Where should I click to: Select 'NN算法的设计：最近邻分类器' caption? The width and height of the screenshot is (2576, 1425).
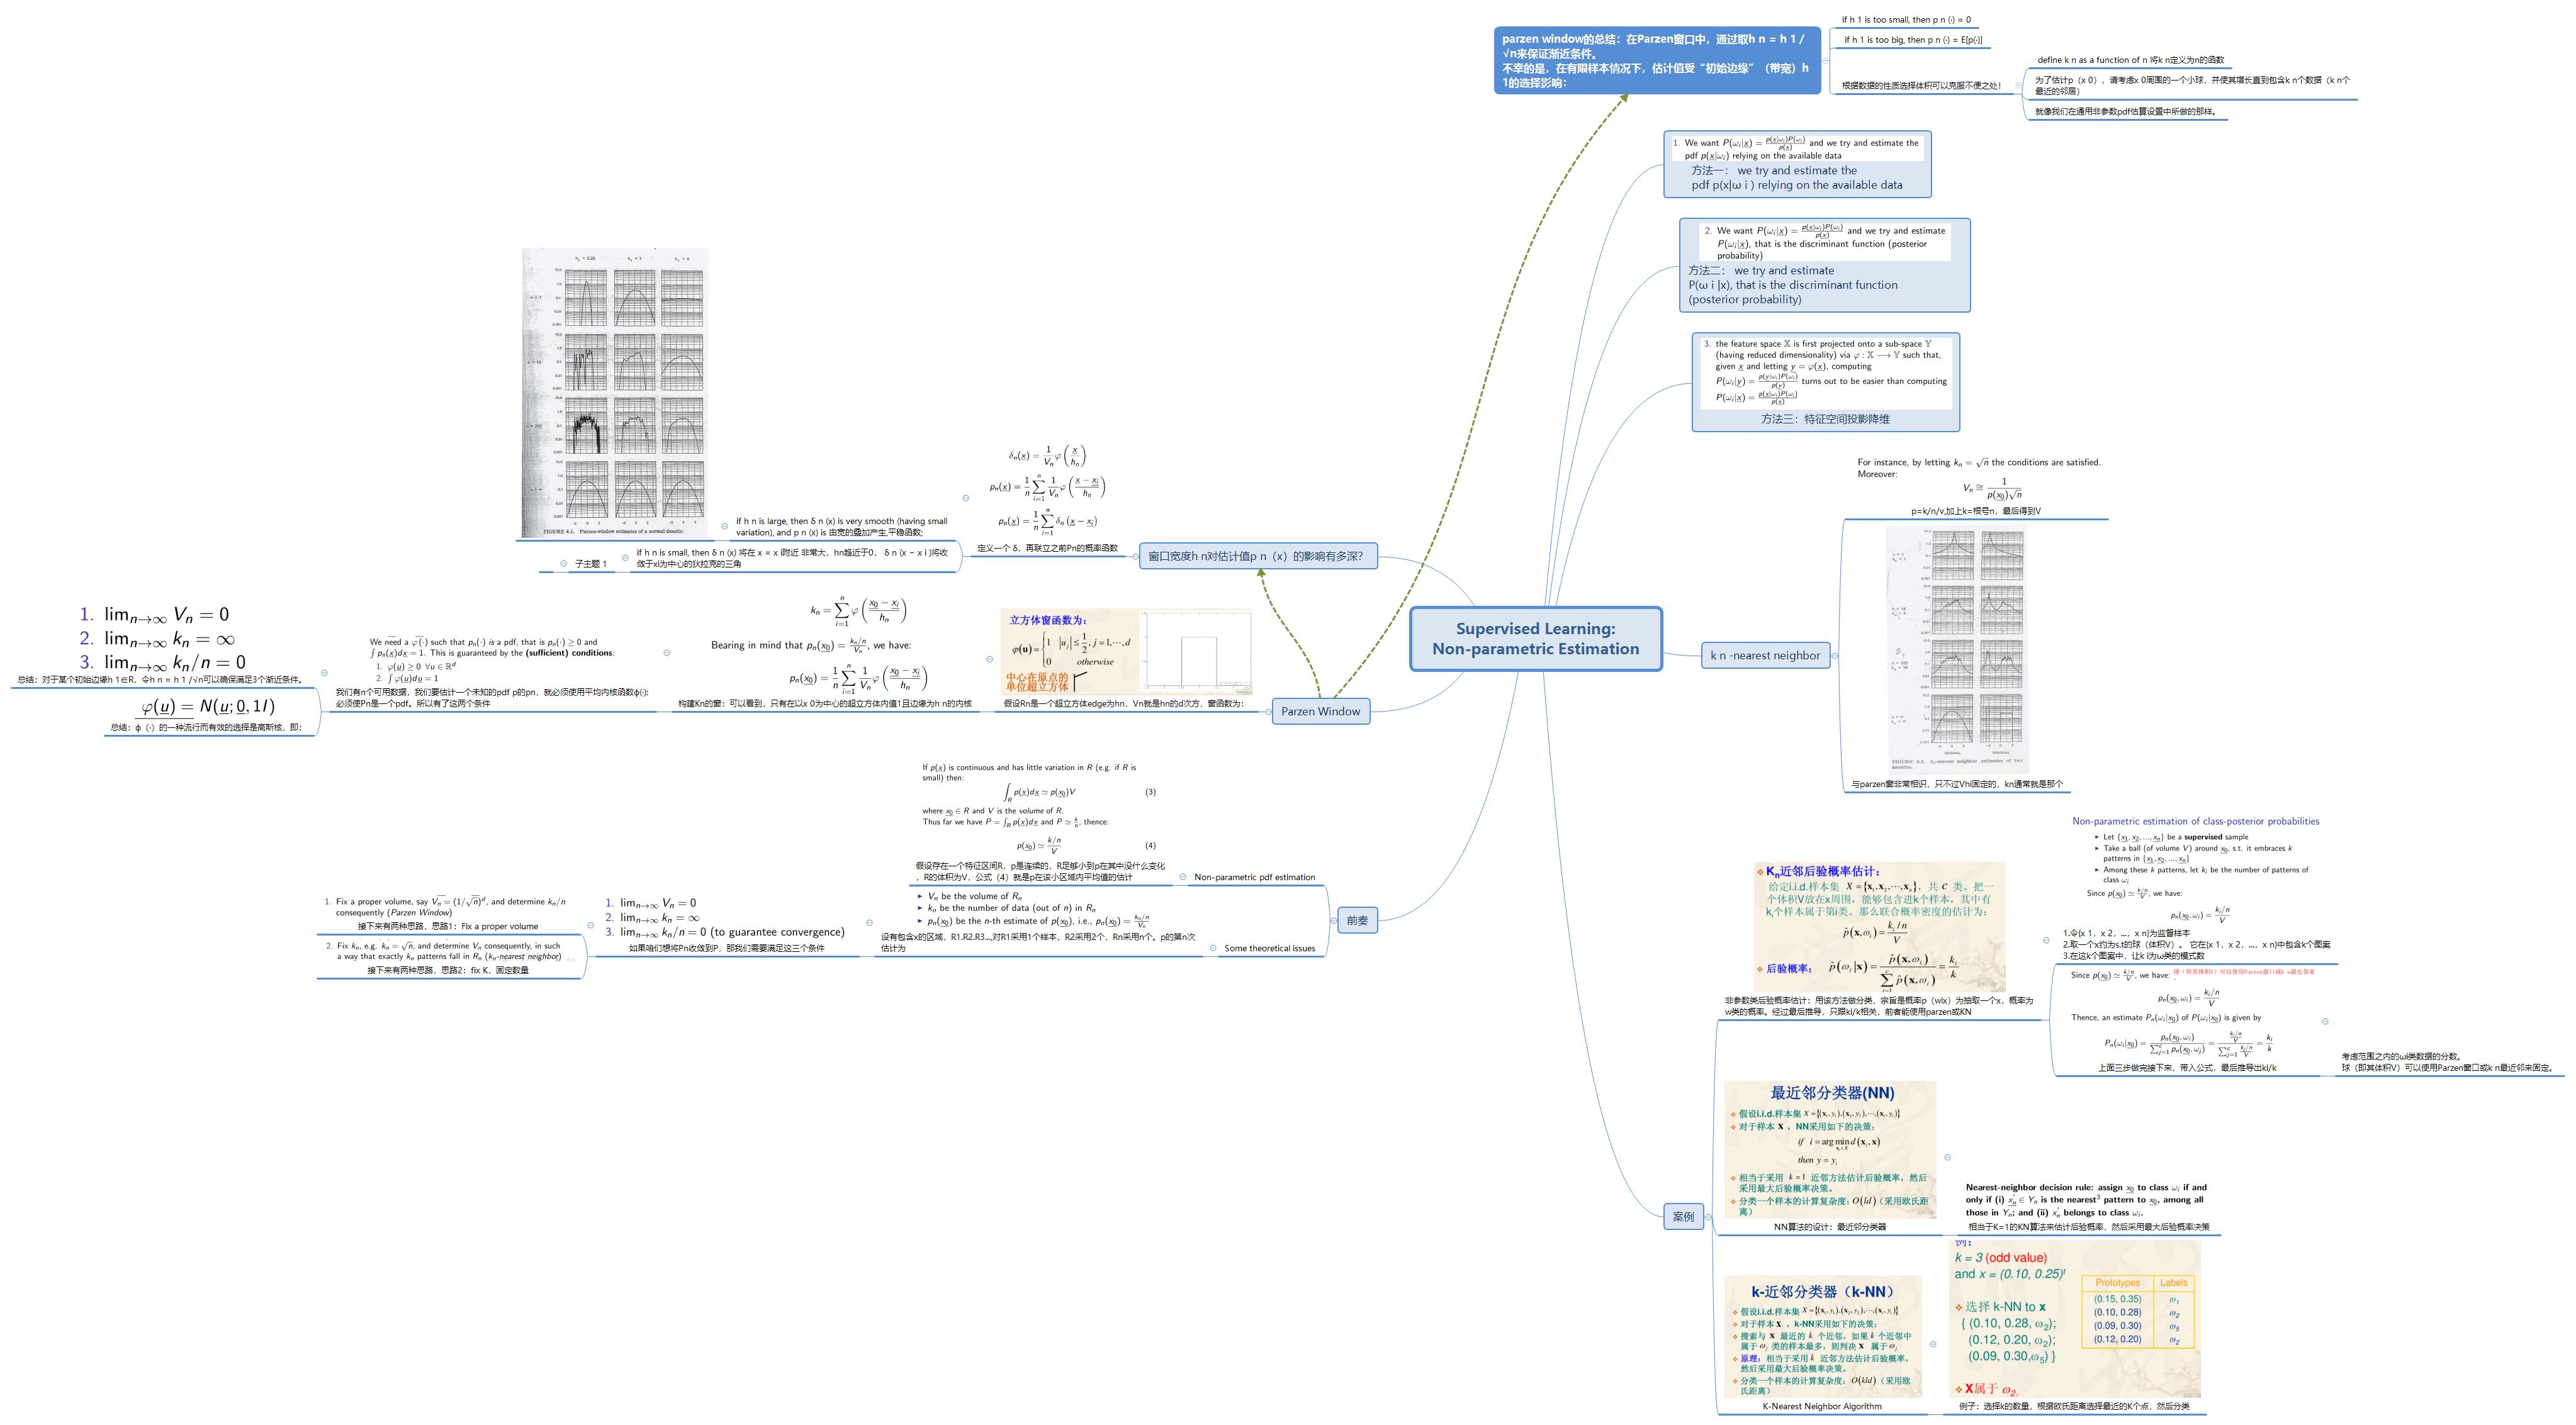(x=1829, y=1227)
